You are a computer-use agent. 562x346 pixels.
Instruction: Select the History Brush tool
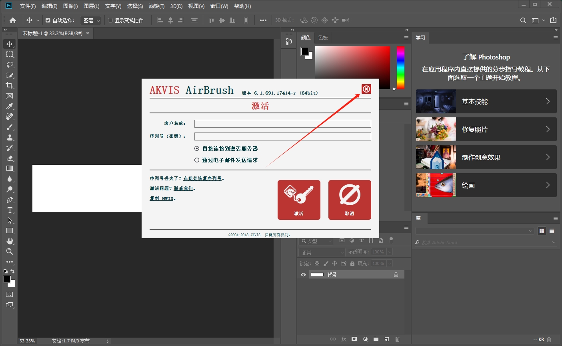(x=10, y=148)
